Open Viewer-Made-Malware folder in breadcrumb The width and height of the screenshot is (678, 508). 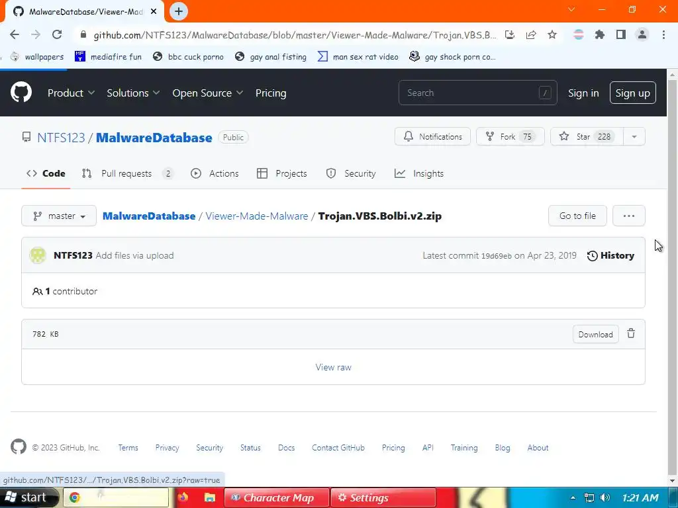point(257,216)
